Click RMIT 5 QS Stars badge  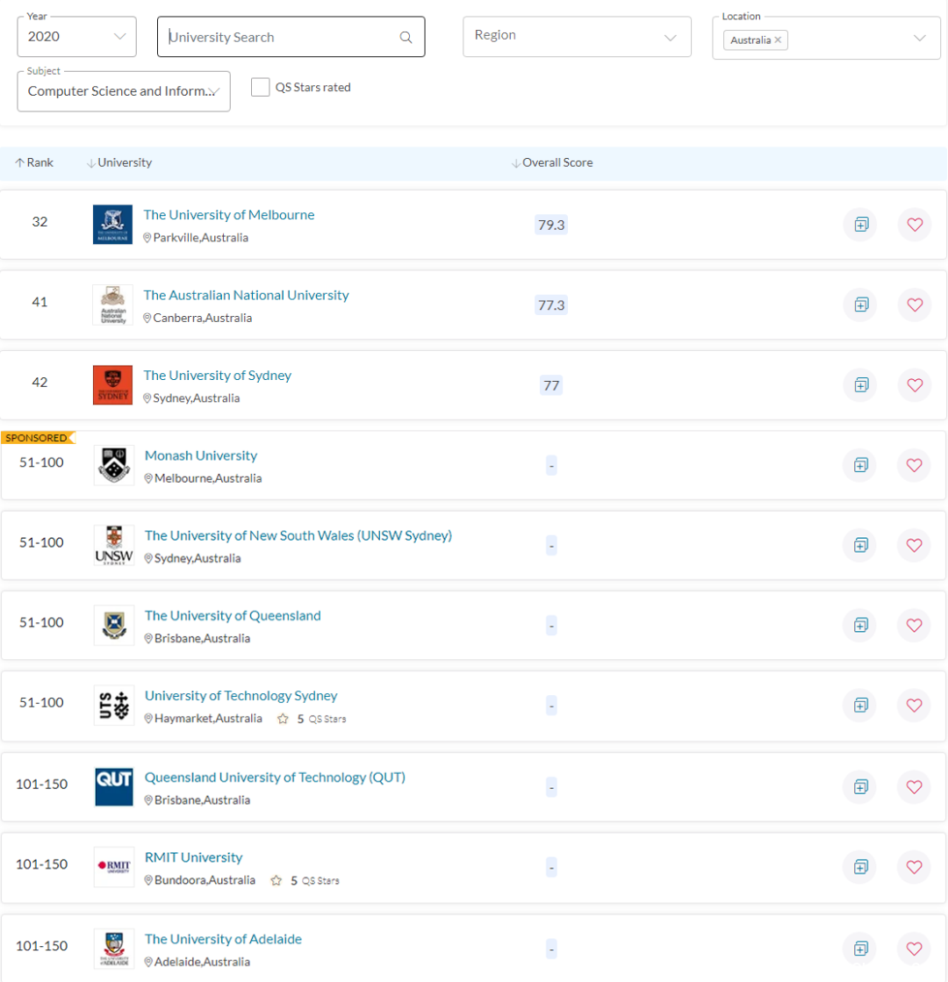click(305, 880)
